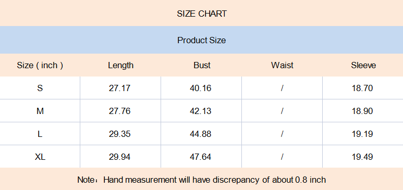Click sleeve value 18.70

[362, 88]
